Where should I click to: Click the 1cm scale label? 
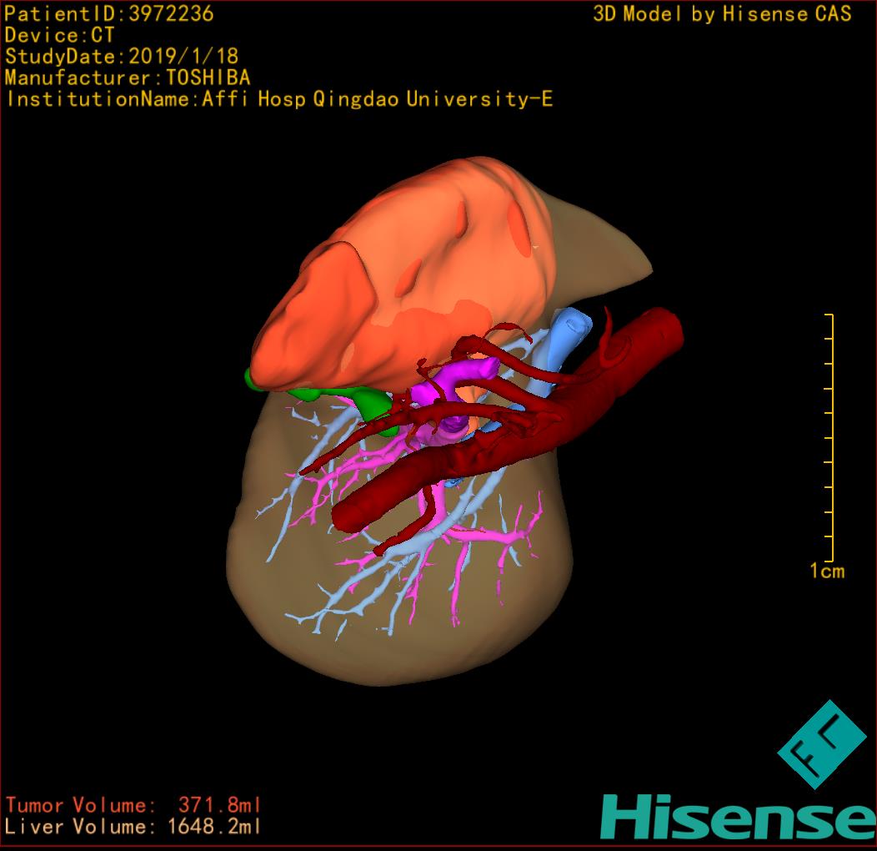826,572
